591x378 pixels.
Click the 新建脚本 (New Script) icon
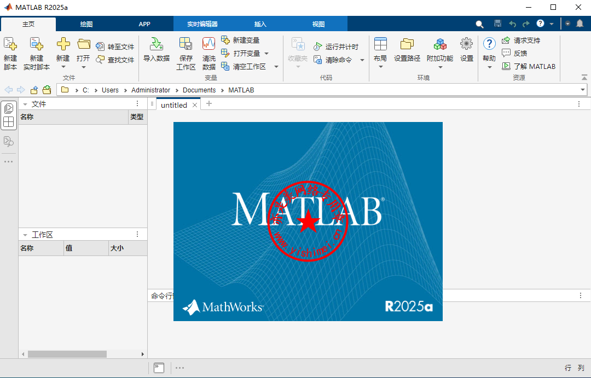pos(10,44)
